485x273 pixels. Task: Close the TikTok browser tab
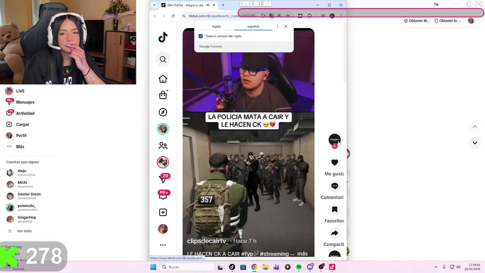point(214,5)
